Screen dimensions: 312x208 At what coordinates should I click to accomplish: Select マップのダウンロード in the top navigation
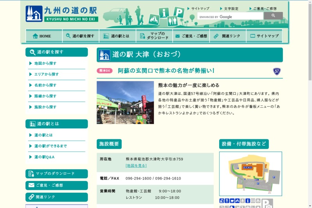[x=154, y=36]
